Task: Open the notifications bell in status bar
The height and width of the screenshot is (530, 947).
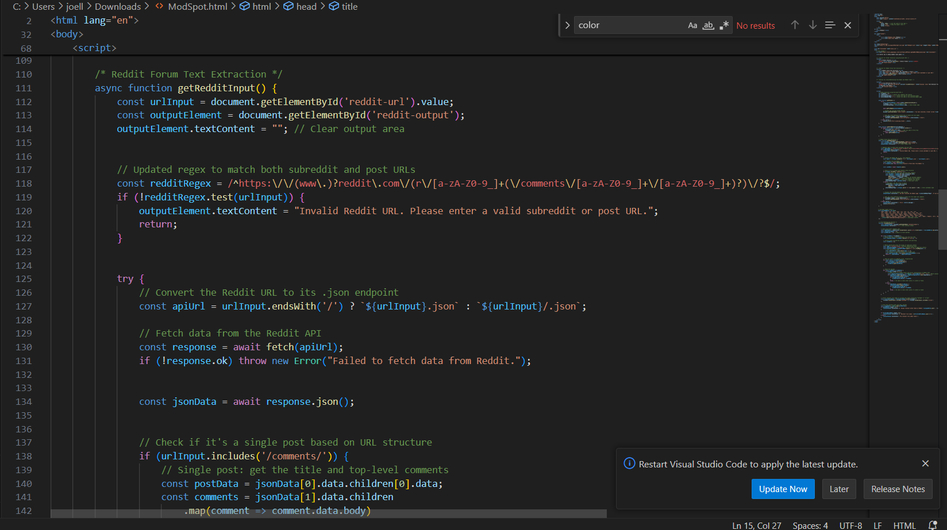Action: 933,525
